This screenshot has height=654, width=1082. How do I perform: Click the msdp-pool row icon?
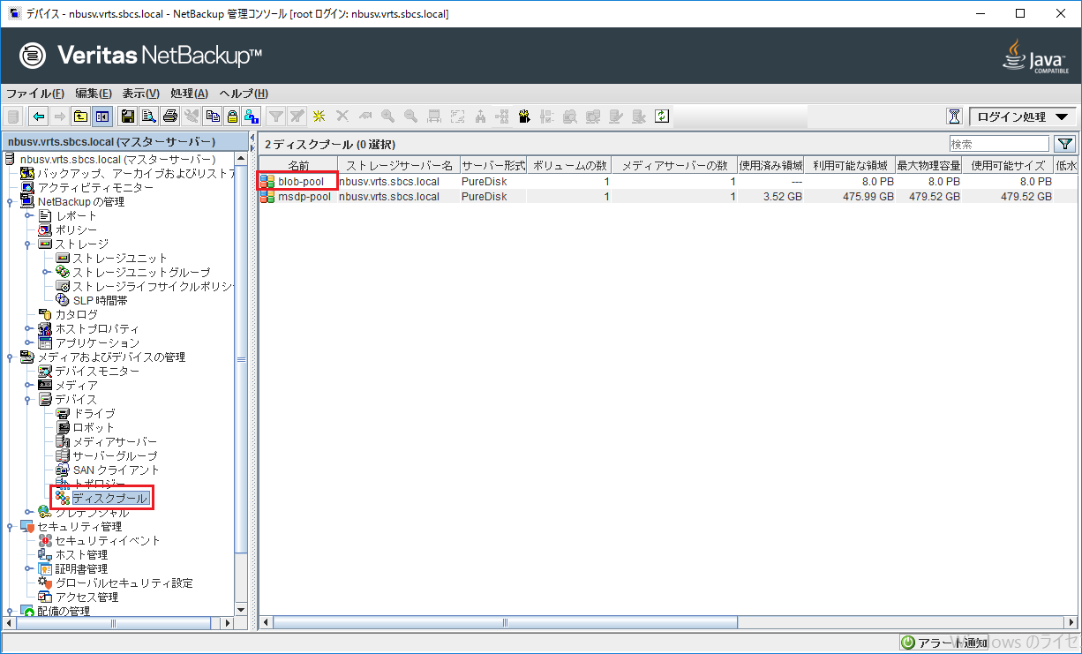pyautogui.click(x=267, y=196)
